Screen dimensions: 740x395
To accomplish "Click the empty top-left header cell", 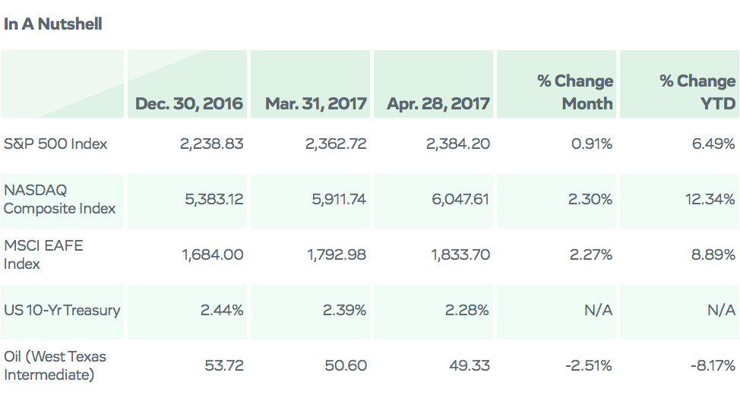I will click(62, 84).
